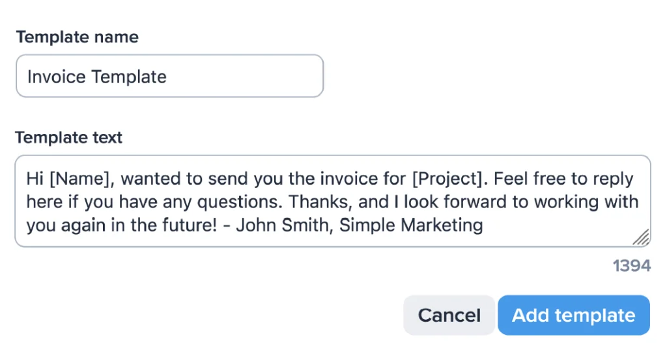Place cursor at 'Hi' starting the message

(x=35, y=179)
